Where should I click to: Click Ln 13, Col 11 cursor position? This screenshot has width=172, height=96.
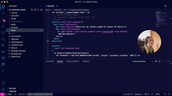click(x=128, y=94)
